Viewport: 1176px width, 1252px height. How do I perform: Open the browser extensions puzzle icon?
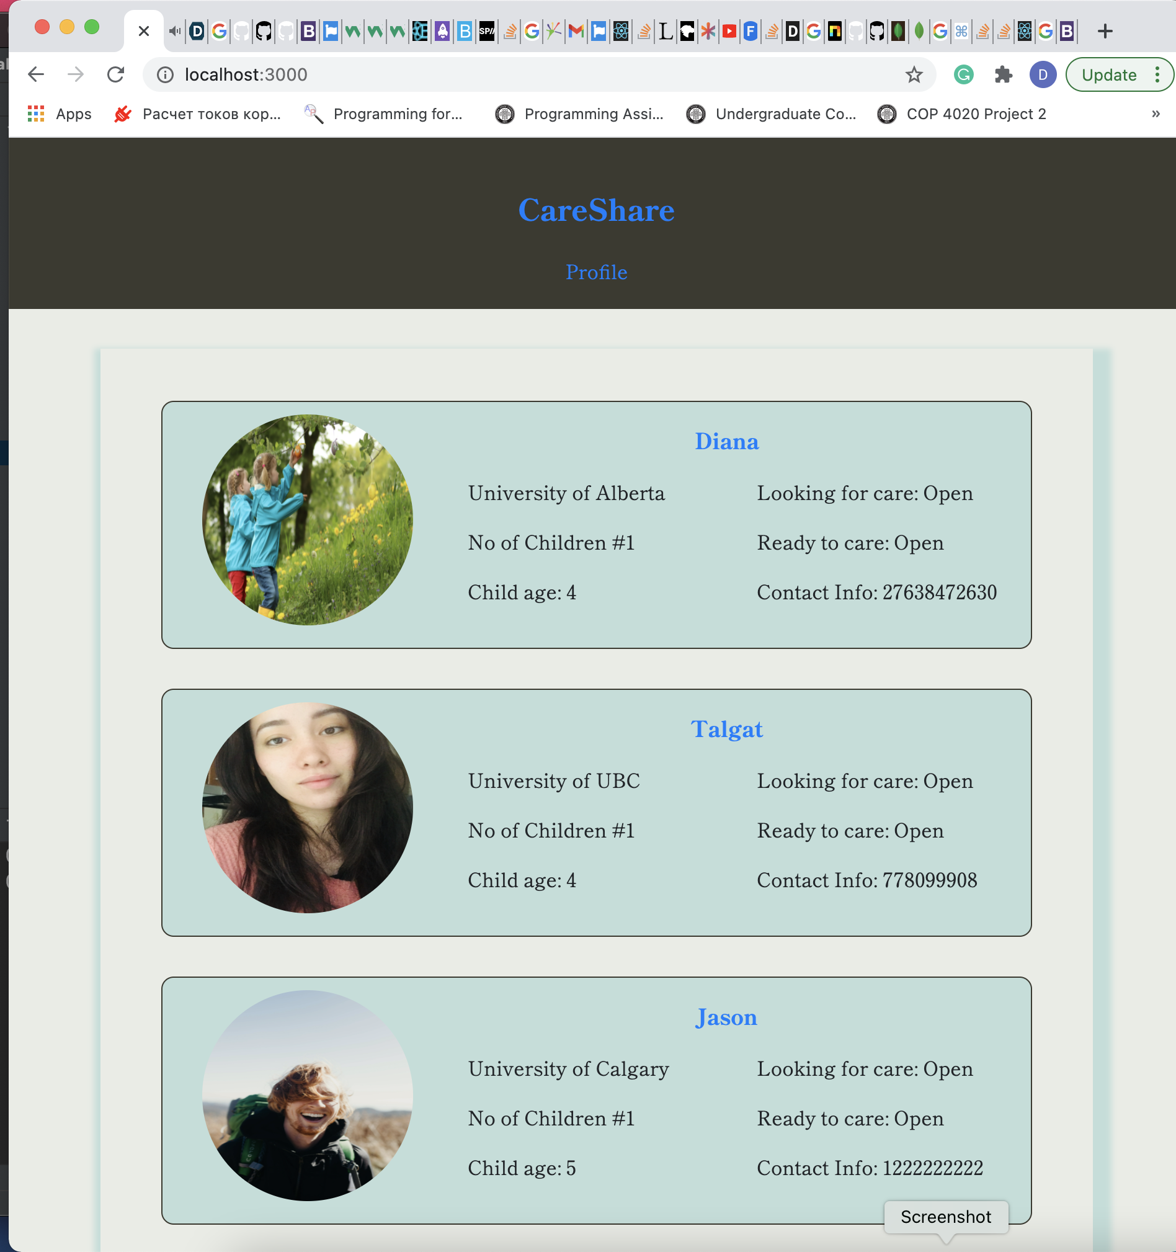click(1004, 74)
